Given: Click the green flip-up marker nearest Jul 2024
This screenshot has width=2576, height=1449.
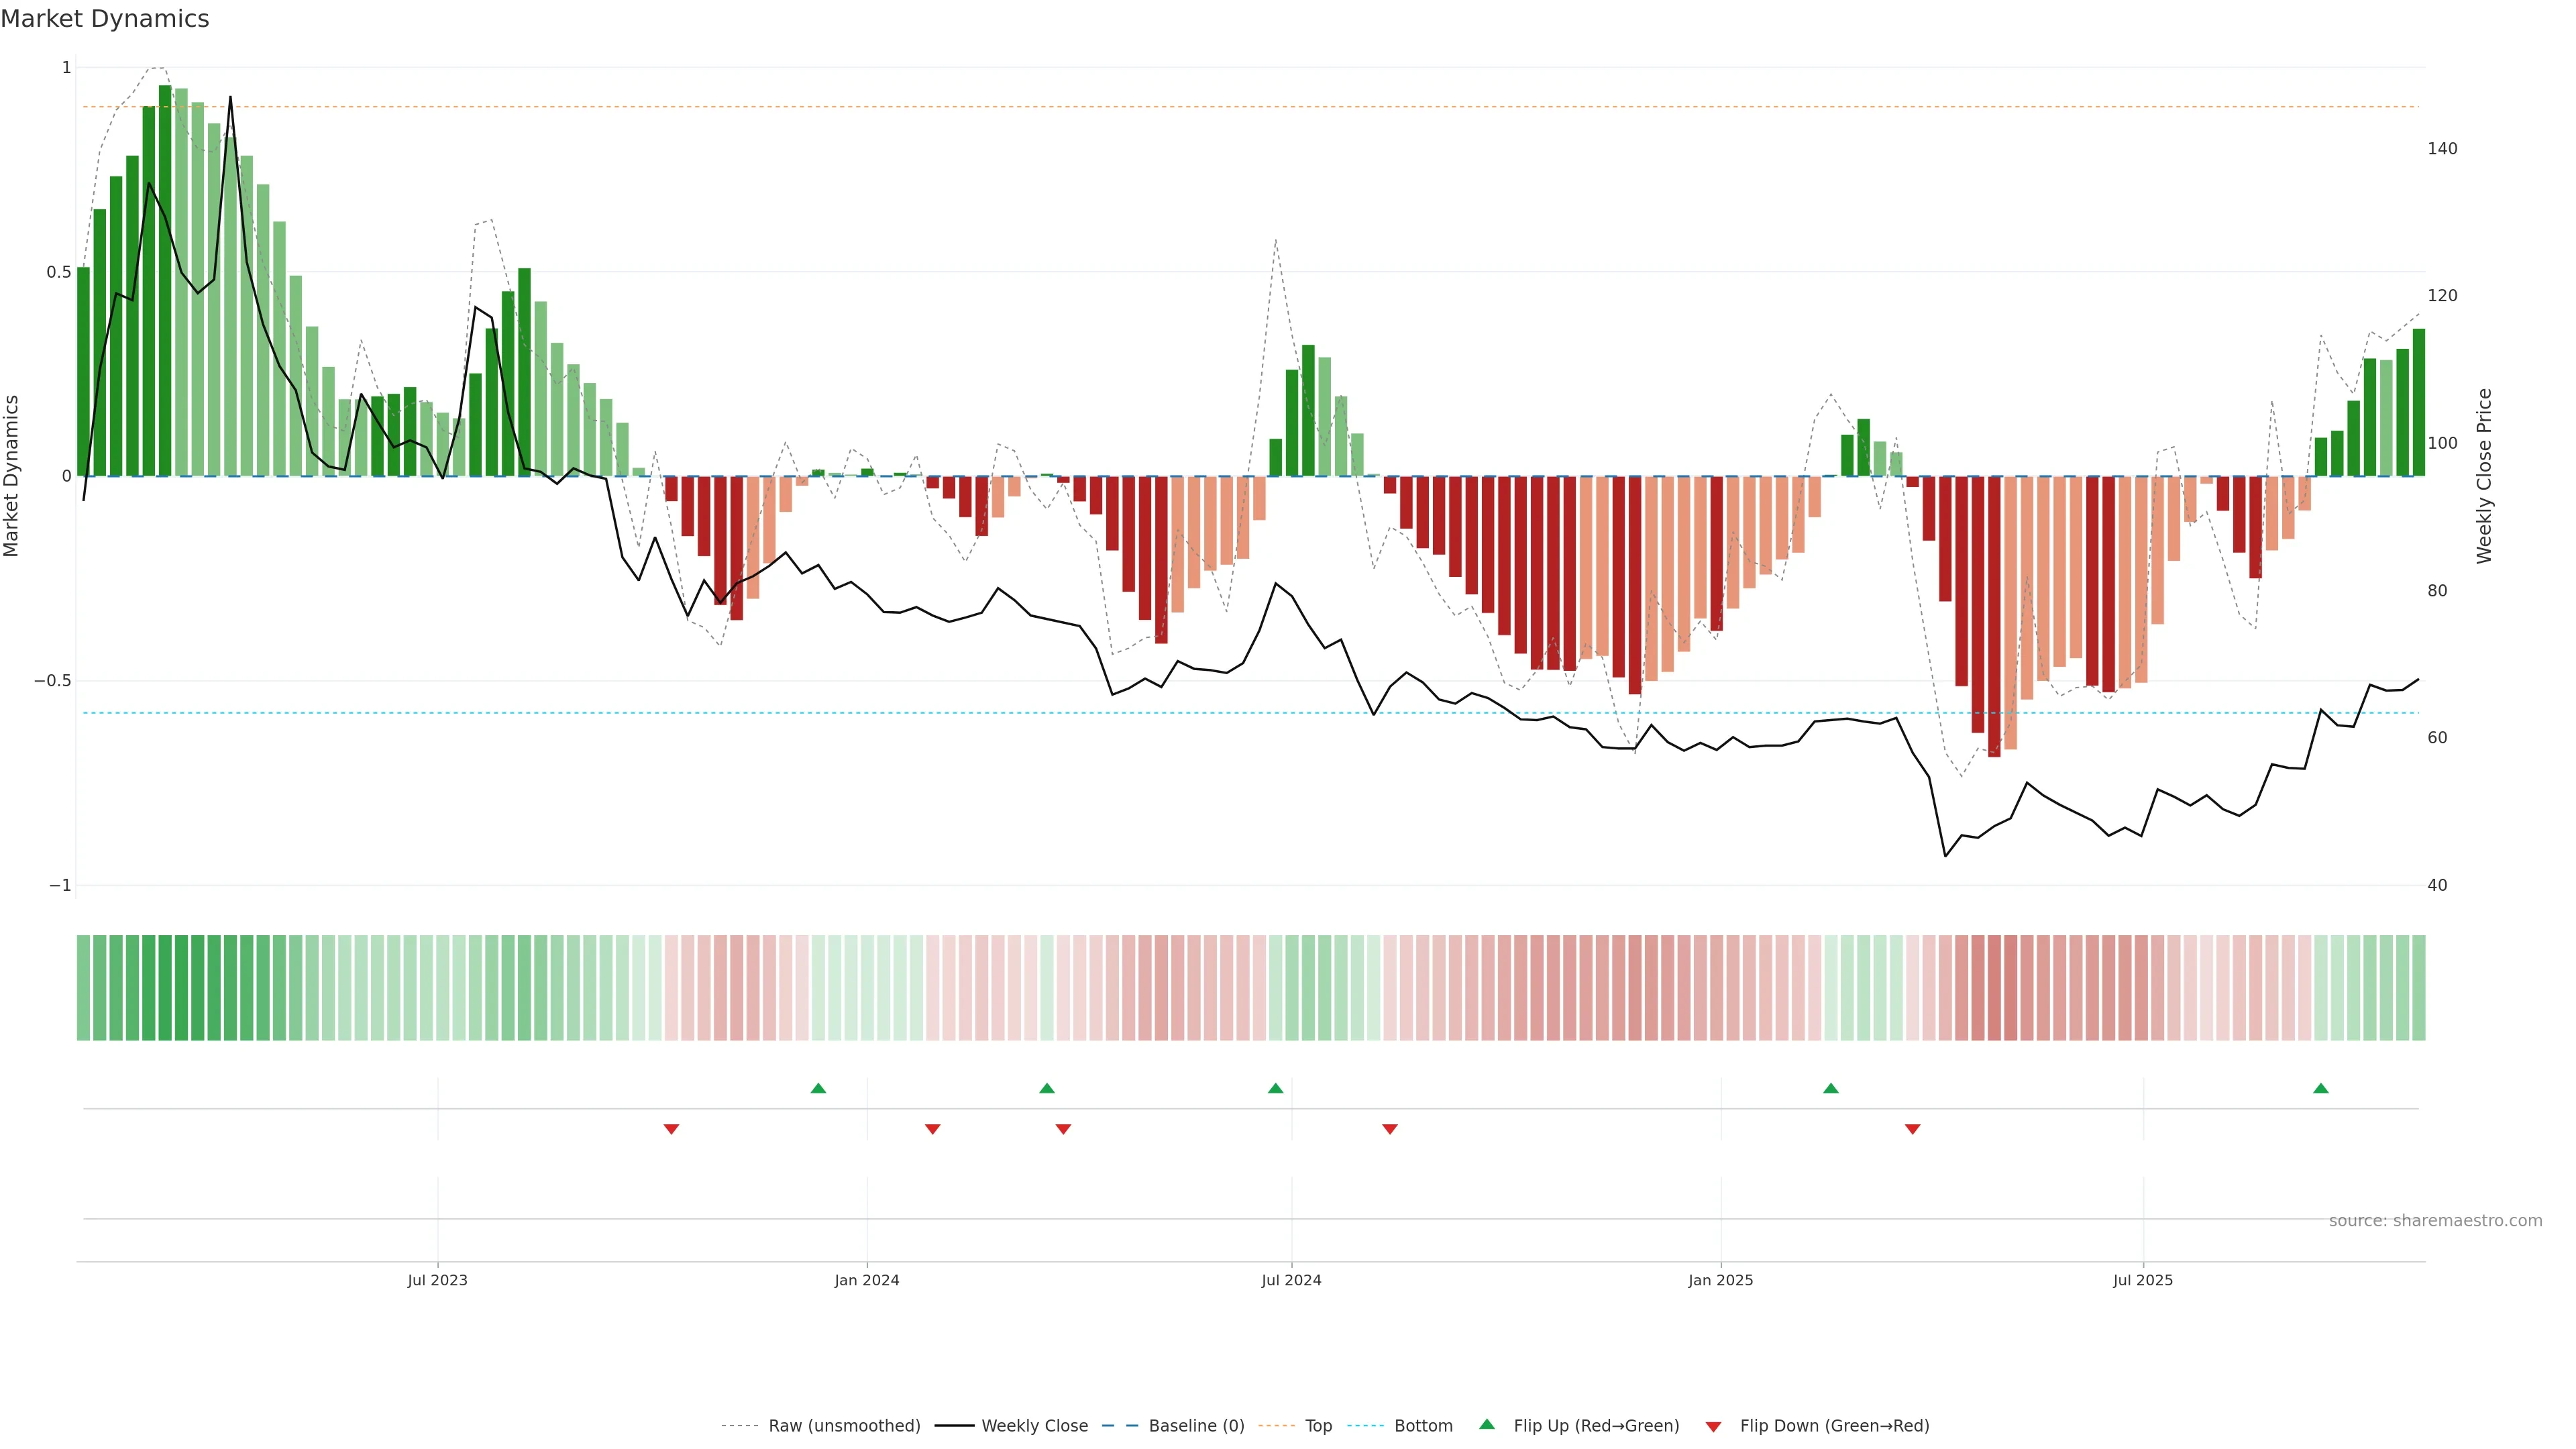Looking at the screenshot, I should [1275, 1088].
